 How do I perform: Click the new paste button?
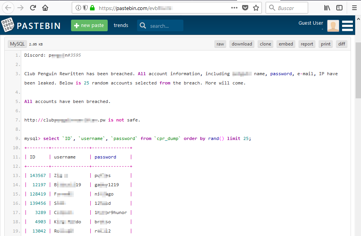pos(89,25)
